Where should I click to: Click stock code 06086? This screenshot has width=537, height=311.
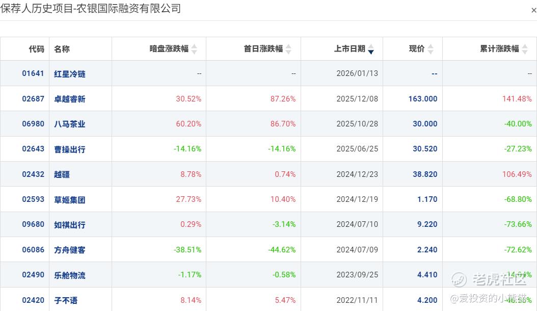(x=33, y=250)
